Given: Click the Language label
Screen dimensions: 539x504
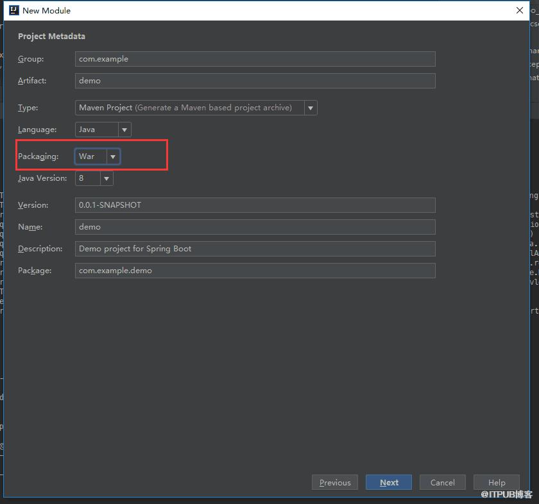Looking at the screenshot, I should coord(37,130).
